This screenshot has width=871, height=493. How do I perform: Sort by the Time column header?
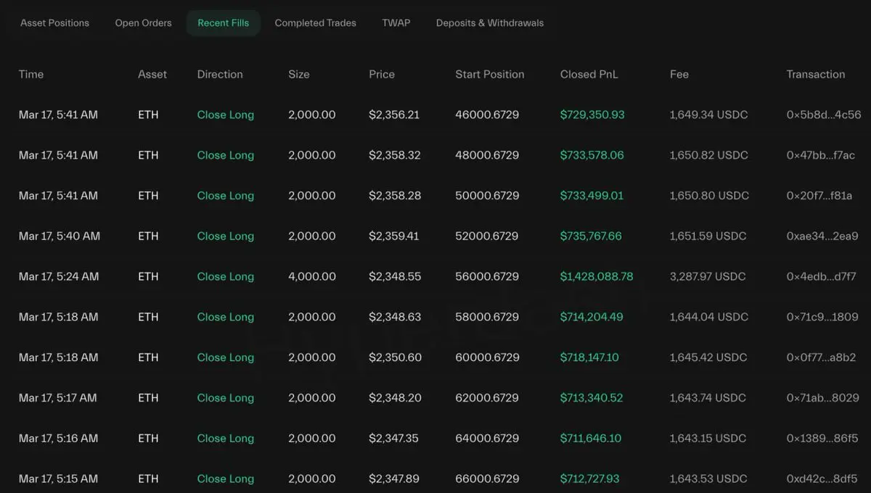31,74
